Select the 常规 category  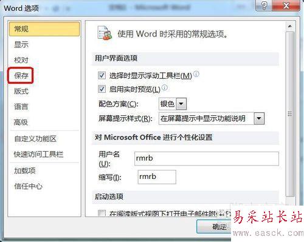tap(44, 29)
